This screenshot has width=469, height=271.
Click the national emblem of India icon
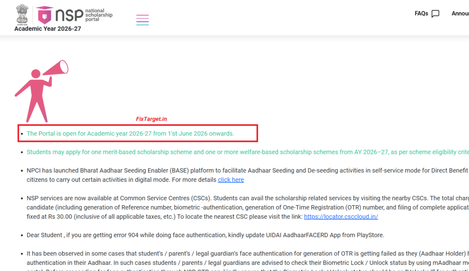click(x=22, y=15)
